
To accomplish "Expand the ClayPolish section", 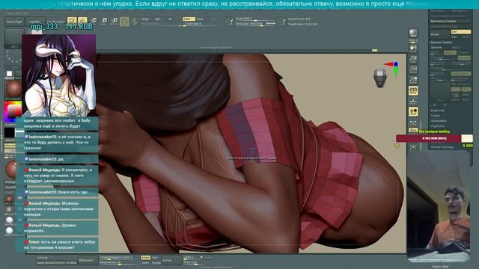I will pyautogui.click(x=438, y=126).
